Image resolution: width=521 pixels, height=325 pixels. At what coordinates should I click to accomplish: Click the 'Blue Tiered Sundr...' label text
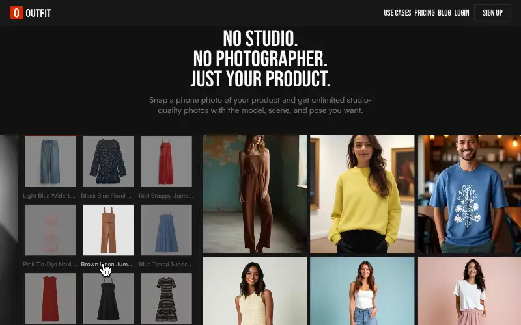tap(165, 265)
